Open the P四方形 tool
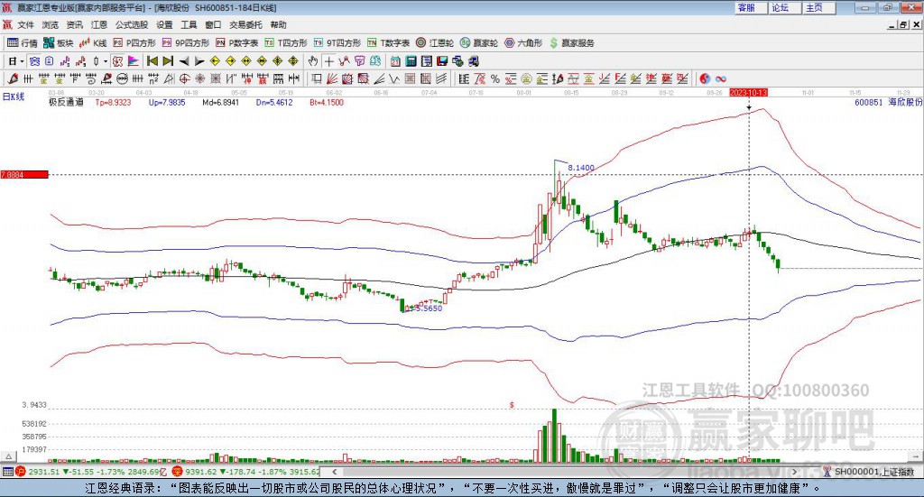924x497 pixels. (x=134, y=43)
